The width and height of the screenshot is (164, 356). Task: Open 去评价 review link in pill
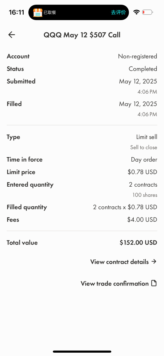coord(118,12)
